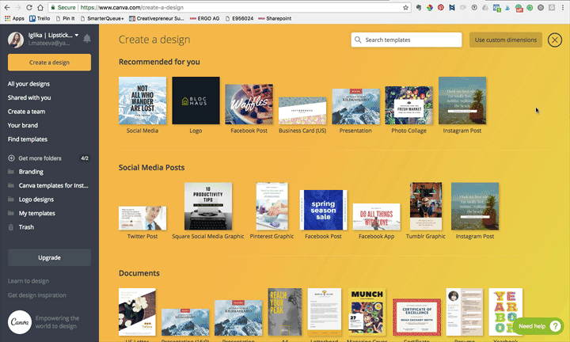Open the ERGO AG bookmark

[205, 18]
